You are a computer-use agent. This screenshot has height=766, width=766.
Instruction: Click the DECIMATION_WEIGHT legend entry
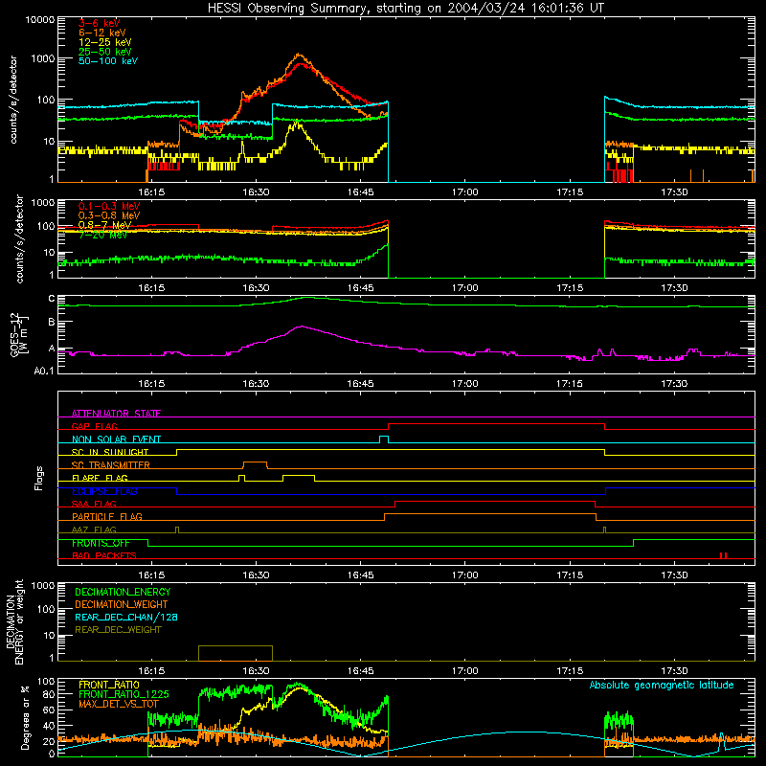122,604
